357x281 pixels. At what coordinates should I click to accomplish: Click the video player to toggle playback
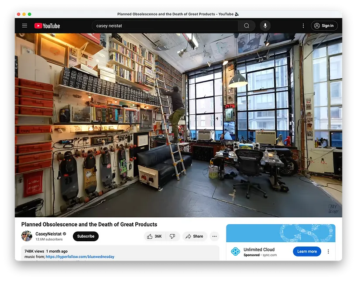(178, 125)
